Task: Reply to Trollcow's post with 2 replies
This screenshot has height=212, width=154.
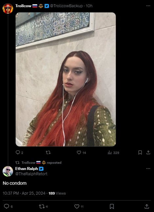Action: [x=19, y=153]
